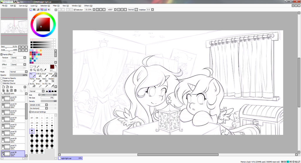
Task: Activate the lasso selection tool
Action: (x=35, y=66)
